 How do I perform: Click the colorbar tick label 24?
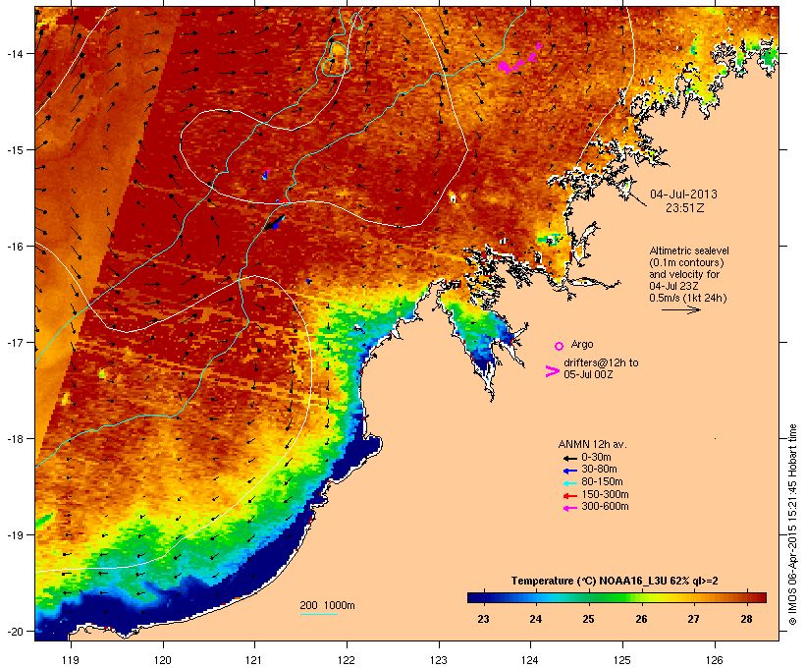535,619
